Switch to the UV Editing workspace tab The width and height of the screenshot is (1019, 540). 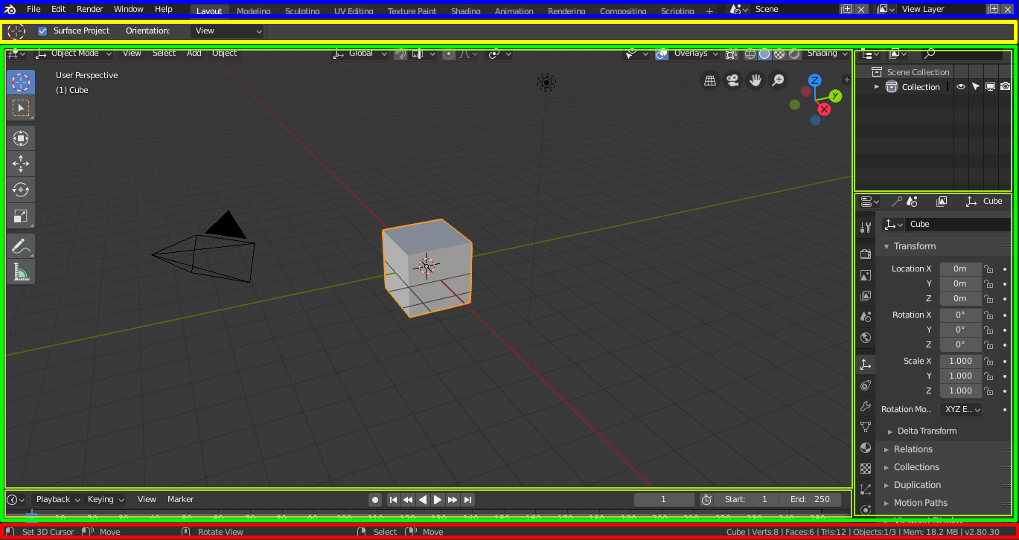click(354, 11)
